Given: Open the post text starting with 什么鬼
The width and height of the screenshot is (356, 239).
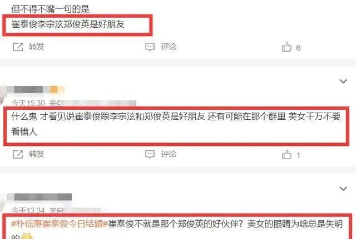Looking at the screenshot, I should [x=176, y=124].
